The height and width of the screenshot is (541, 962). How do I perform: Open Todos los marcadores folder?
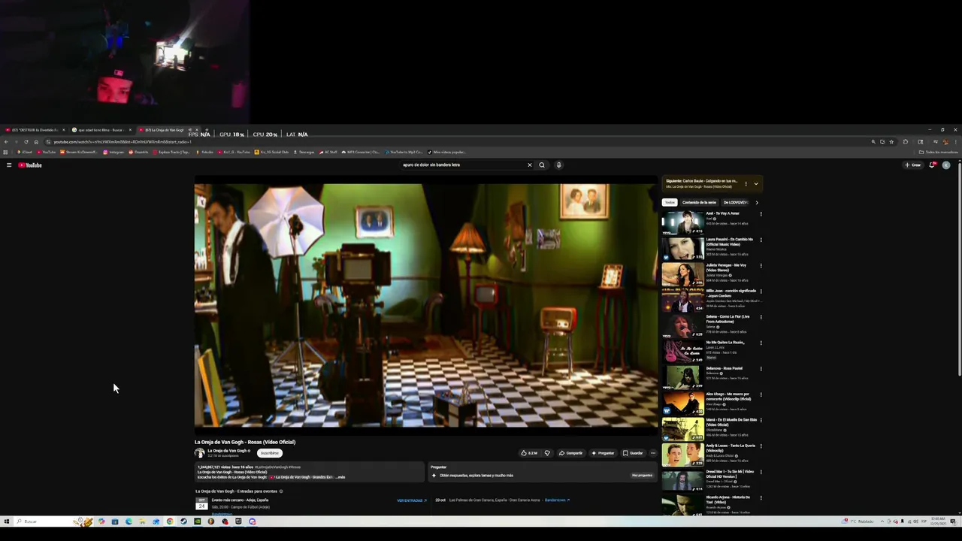(x=939, y=153)
